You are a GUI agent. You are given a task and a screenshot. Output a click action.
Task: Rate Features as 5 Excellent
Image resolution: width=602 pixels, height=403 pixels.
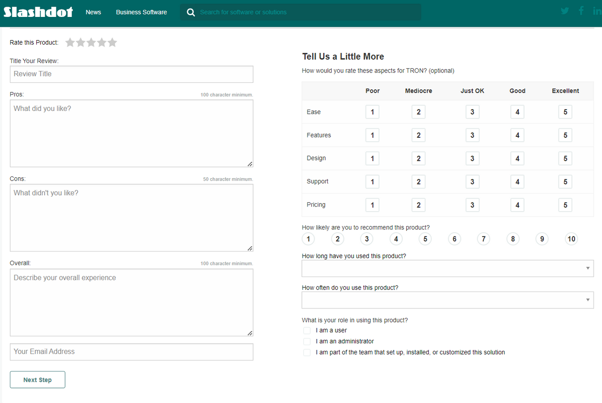(x=565, y=135)
